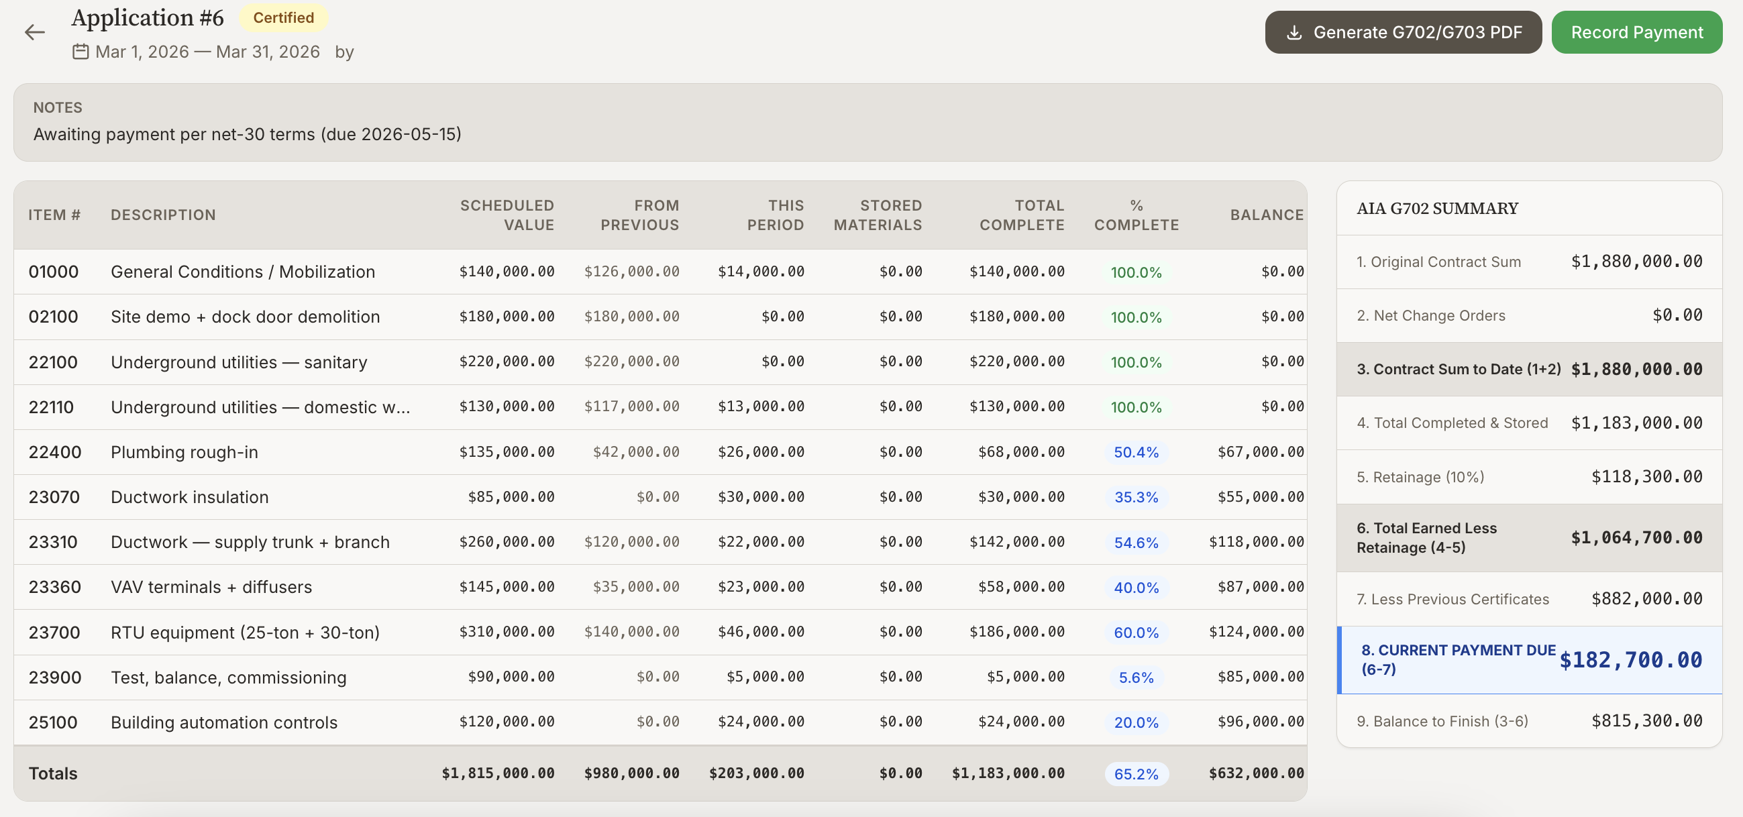Click the Certified status badge
1743x817 pixels.
pyautogui.click(x=284, y=17)
